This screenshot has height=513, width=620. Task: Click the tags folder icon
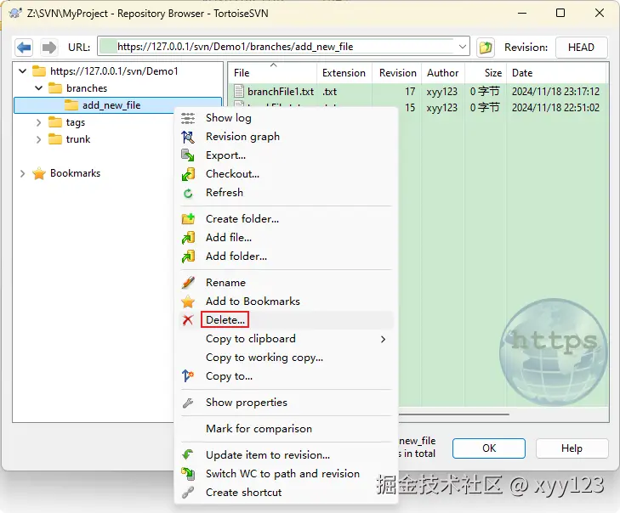point(55,122)
